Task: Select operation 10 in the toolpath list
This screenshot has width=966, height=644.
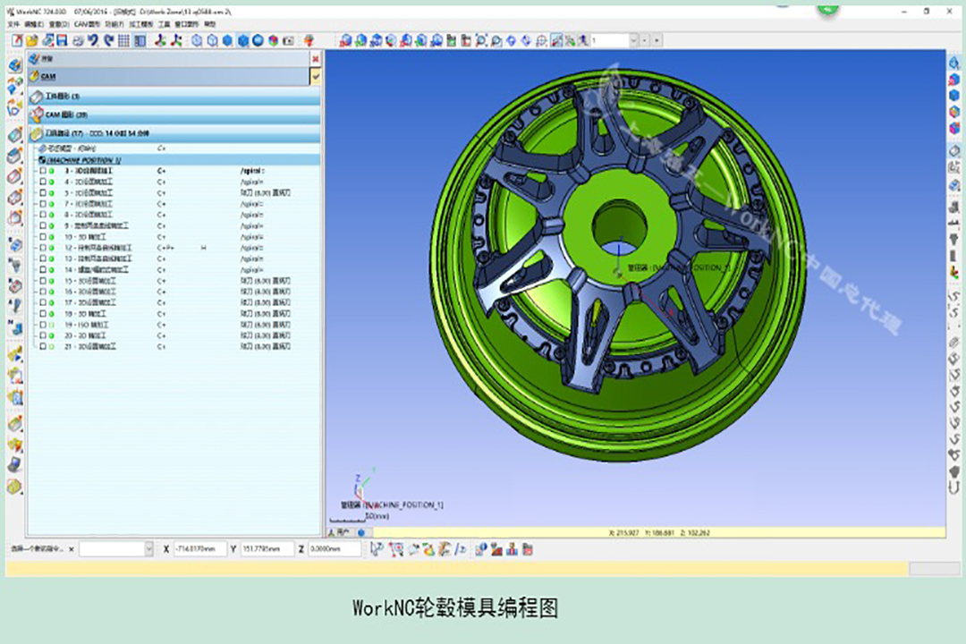Action: click(175, 237)
